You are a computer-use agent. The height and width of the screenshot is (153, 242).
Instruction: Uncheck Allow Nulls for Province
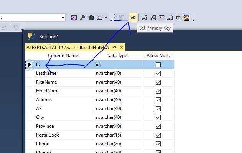pyautogui.click(x=158, y=126)
